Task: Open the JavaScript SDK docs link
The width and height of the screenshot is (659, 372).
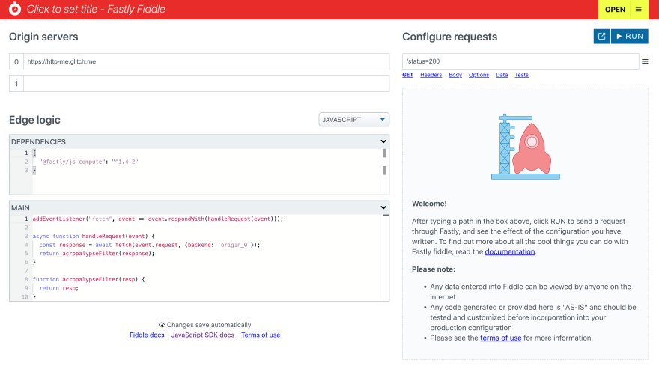Action: (x=203, y=335)
